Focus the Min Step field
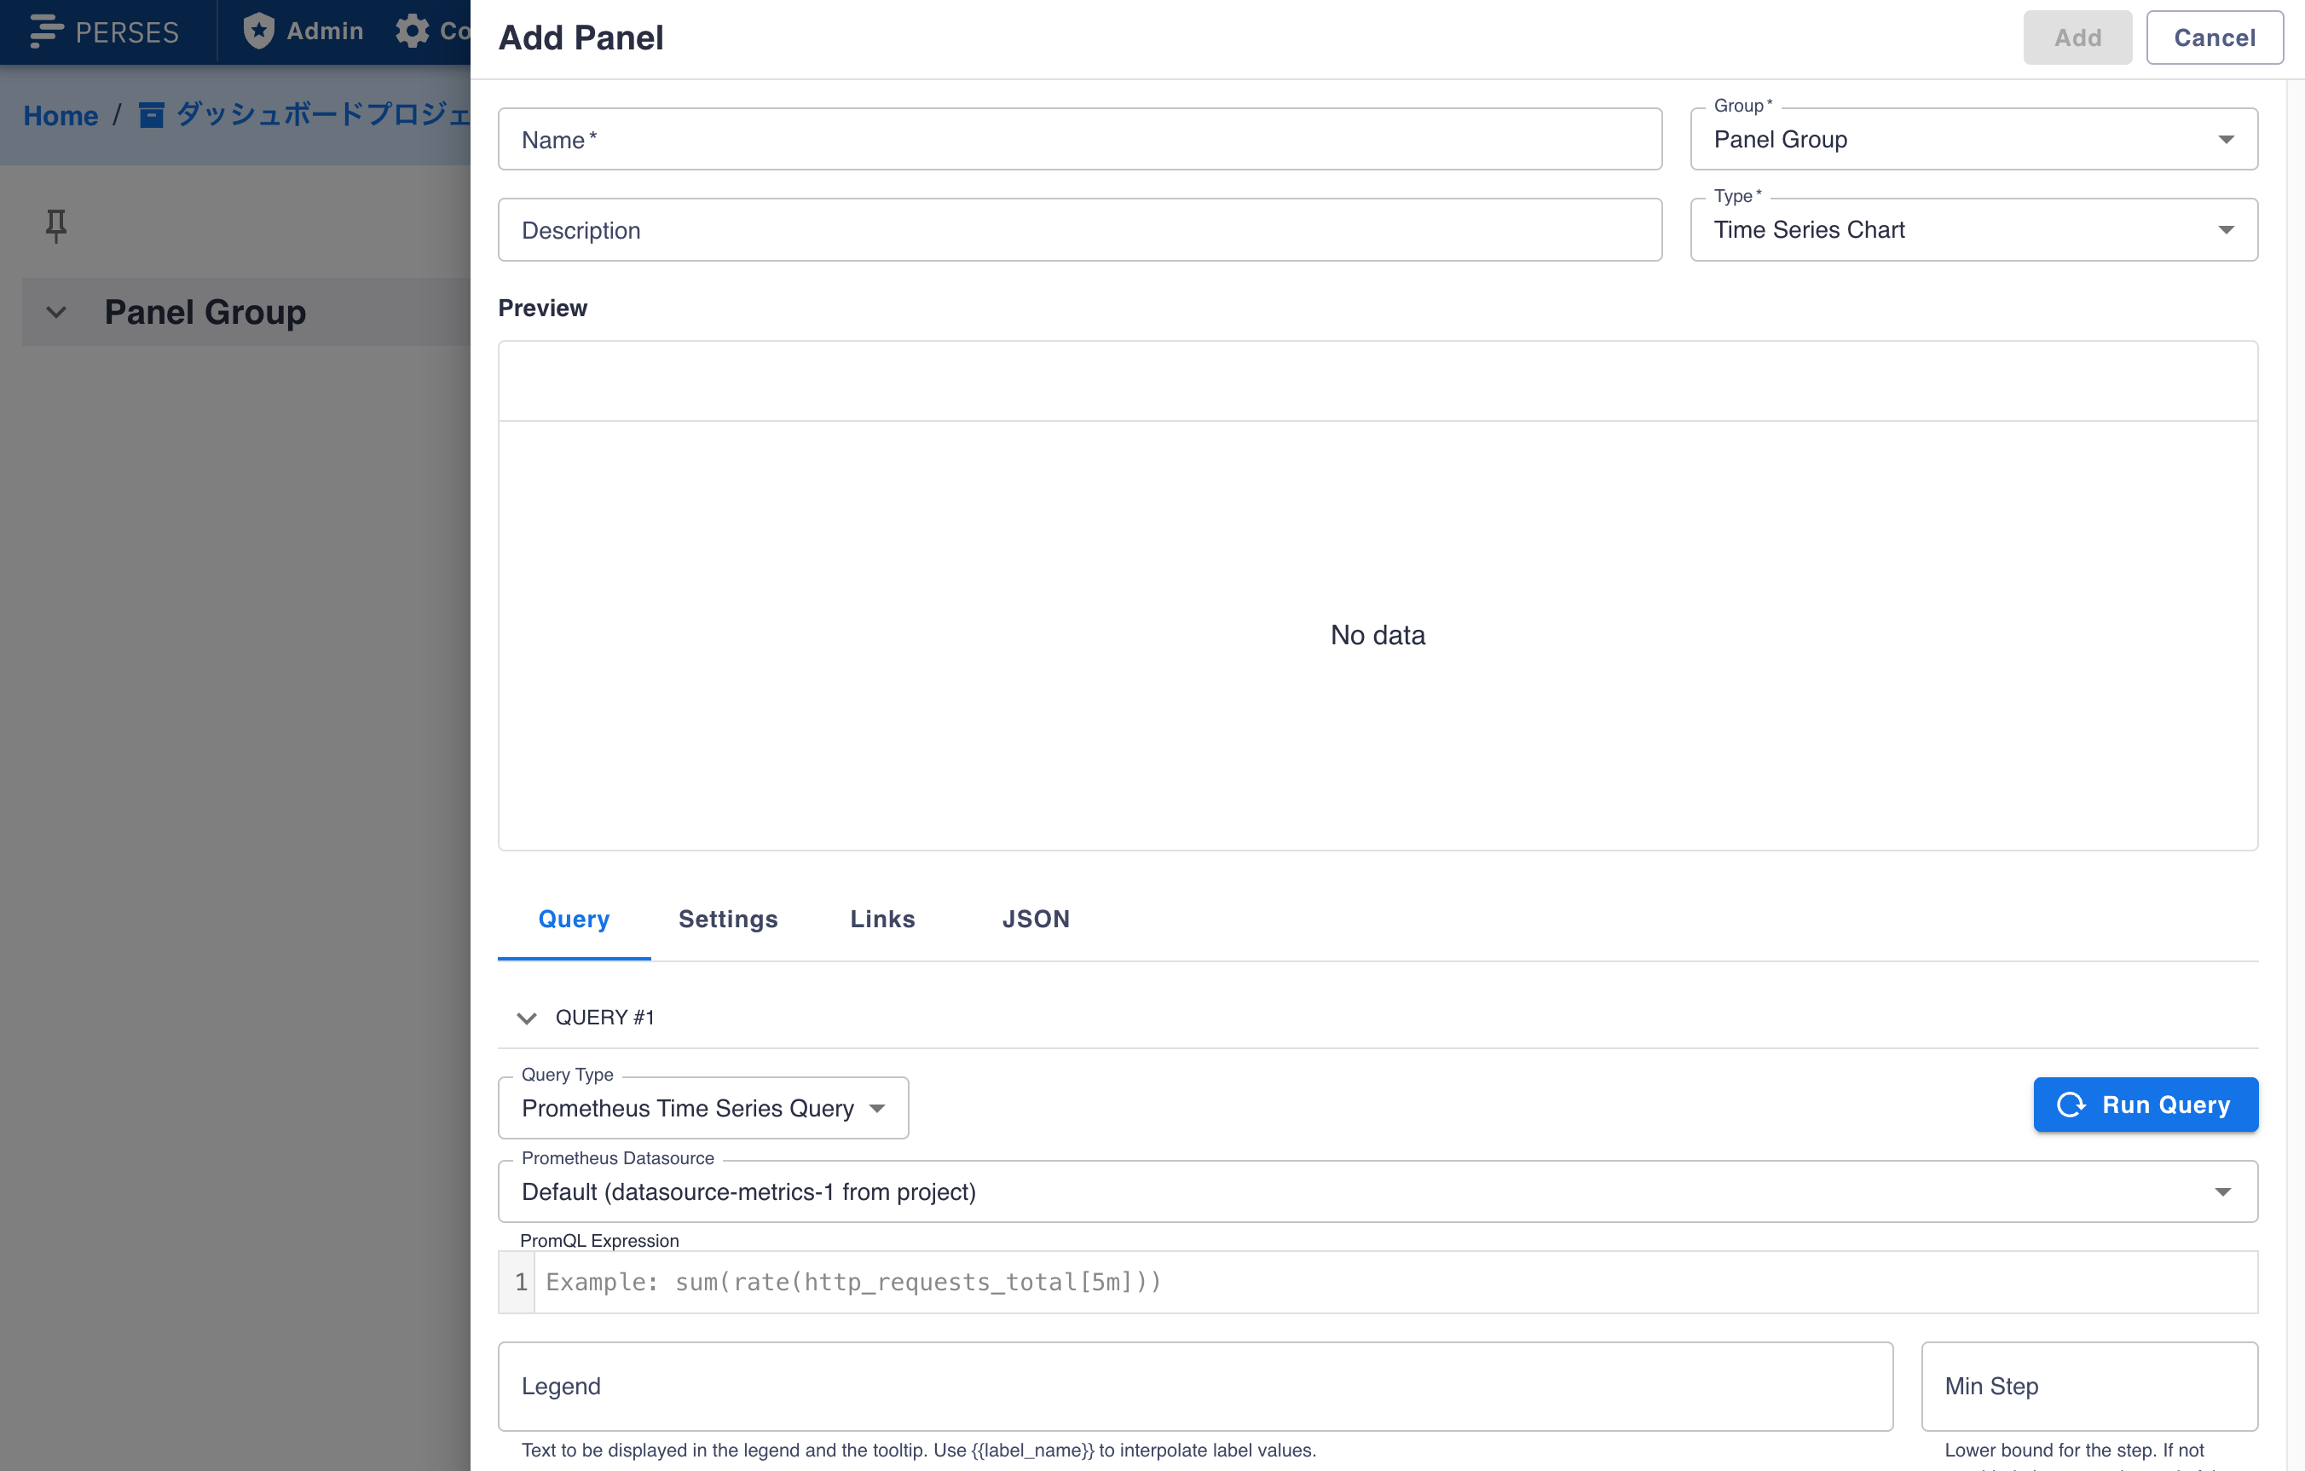 coord(2088,1386)
